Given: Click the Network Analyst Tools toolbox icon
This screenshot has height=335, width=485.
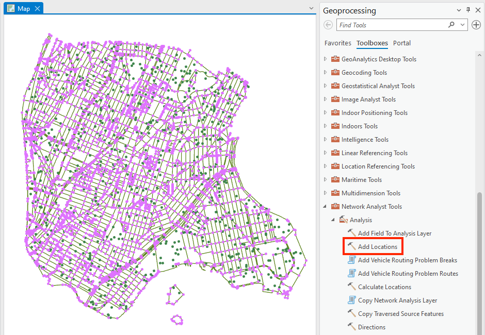Looking at the screenshot, I should pyautogui.click(x=335, y=206).
